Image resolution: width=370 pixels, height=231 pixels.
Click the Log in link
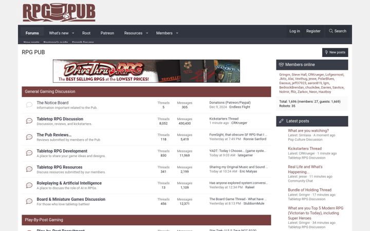click(294, 31)
